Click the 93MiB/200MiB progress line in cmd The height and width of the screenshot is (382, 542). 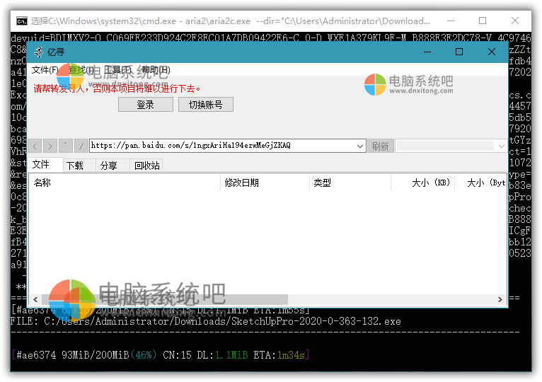click(x=161, y=355)
